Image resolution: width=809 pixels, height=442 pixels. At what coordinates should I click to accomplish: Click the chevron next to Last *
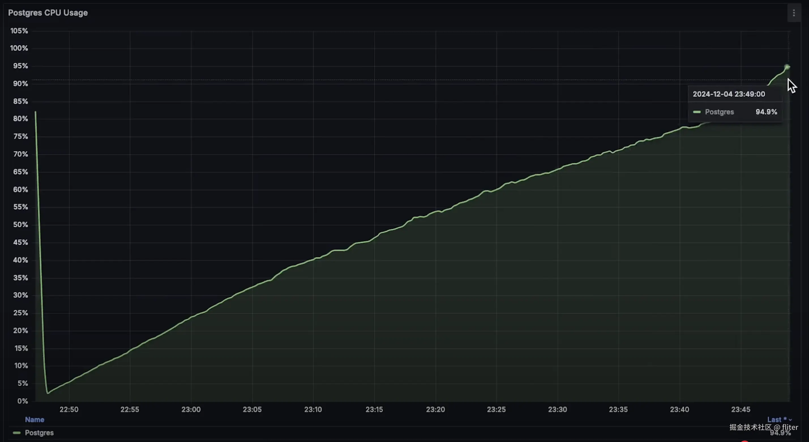790,420
